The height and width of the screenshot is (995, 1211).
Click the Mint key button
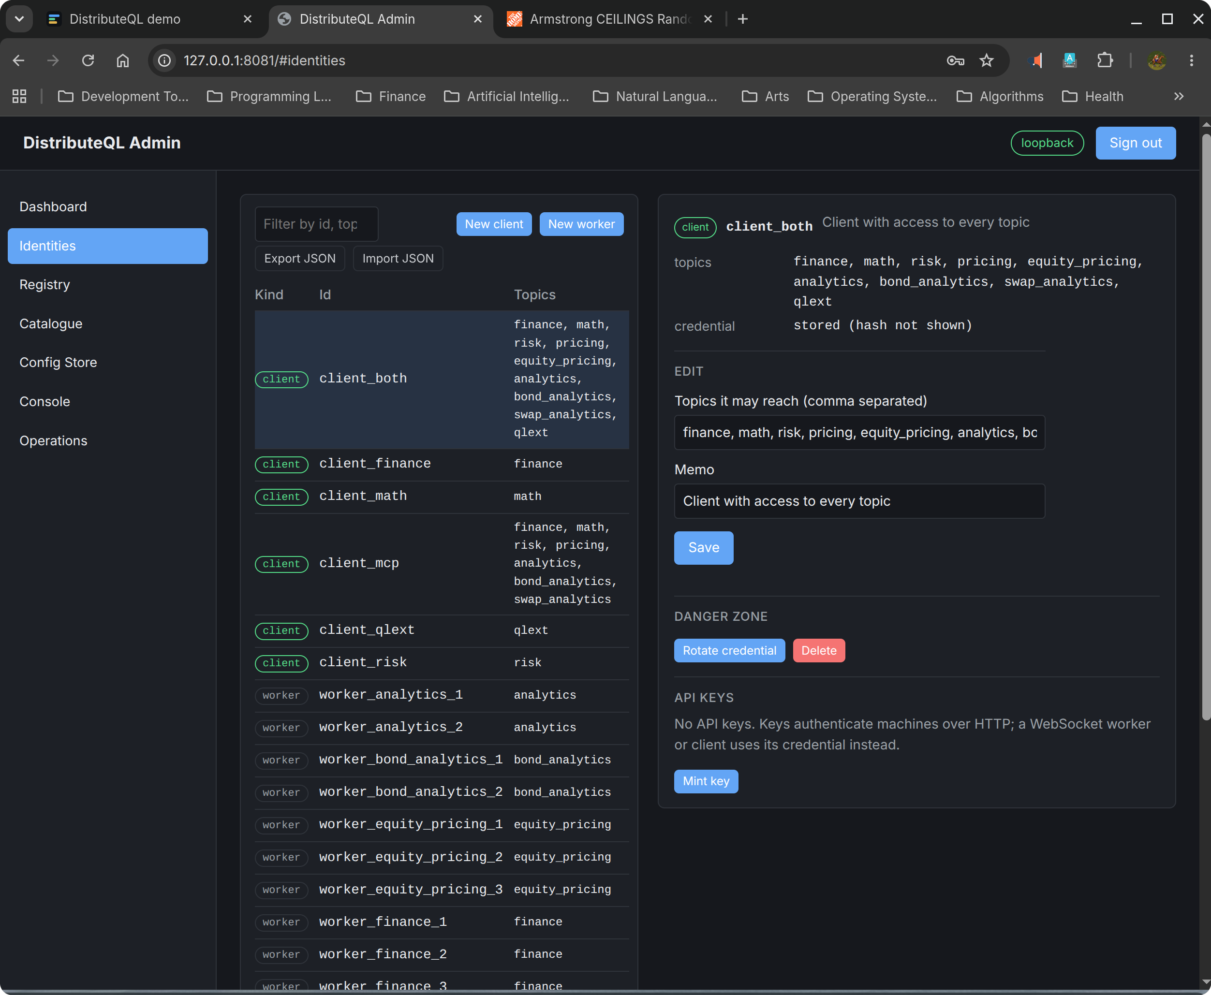point(706,781)
